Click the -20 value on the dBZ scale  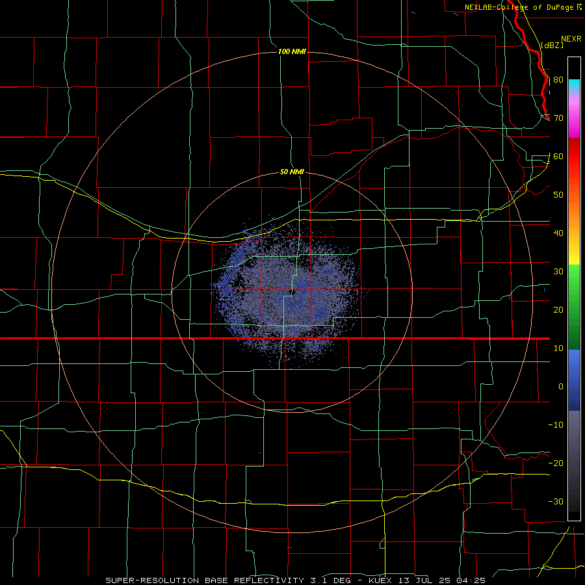(556, 463)
